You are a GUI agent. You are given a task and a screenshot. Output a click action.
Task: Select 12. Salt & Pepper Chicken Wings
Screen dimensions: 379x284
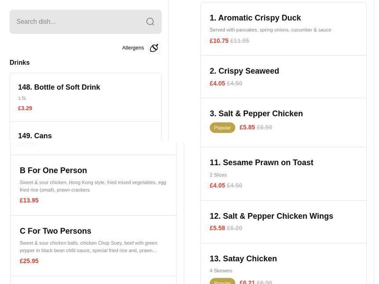[271, 216]
